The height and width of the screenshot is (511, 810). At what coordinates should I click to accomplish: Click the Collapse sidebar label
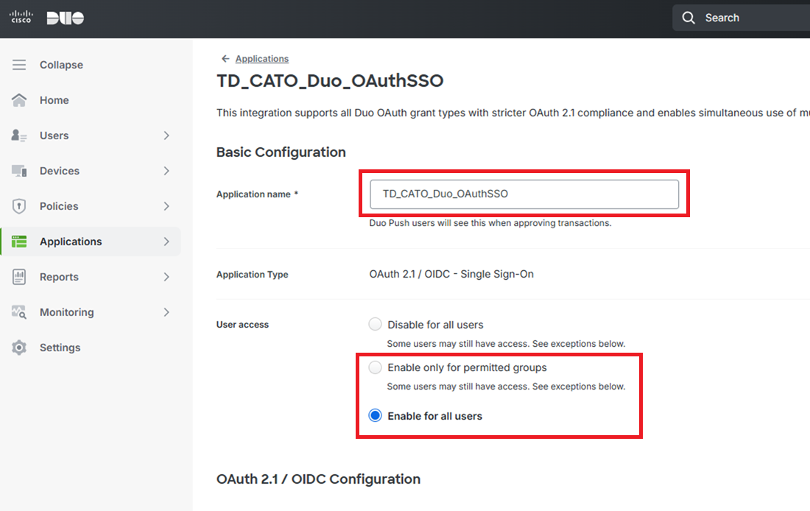61,65
